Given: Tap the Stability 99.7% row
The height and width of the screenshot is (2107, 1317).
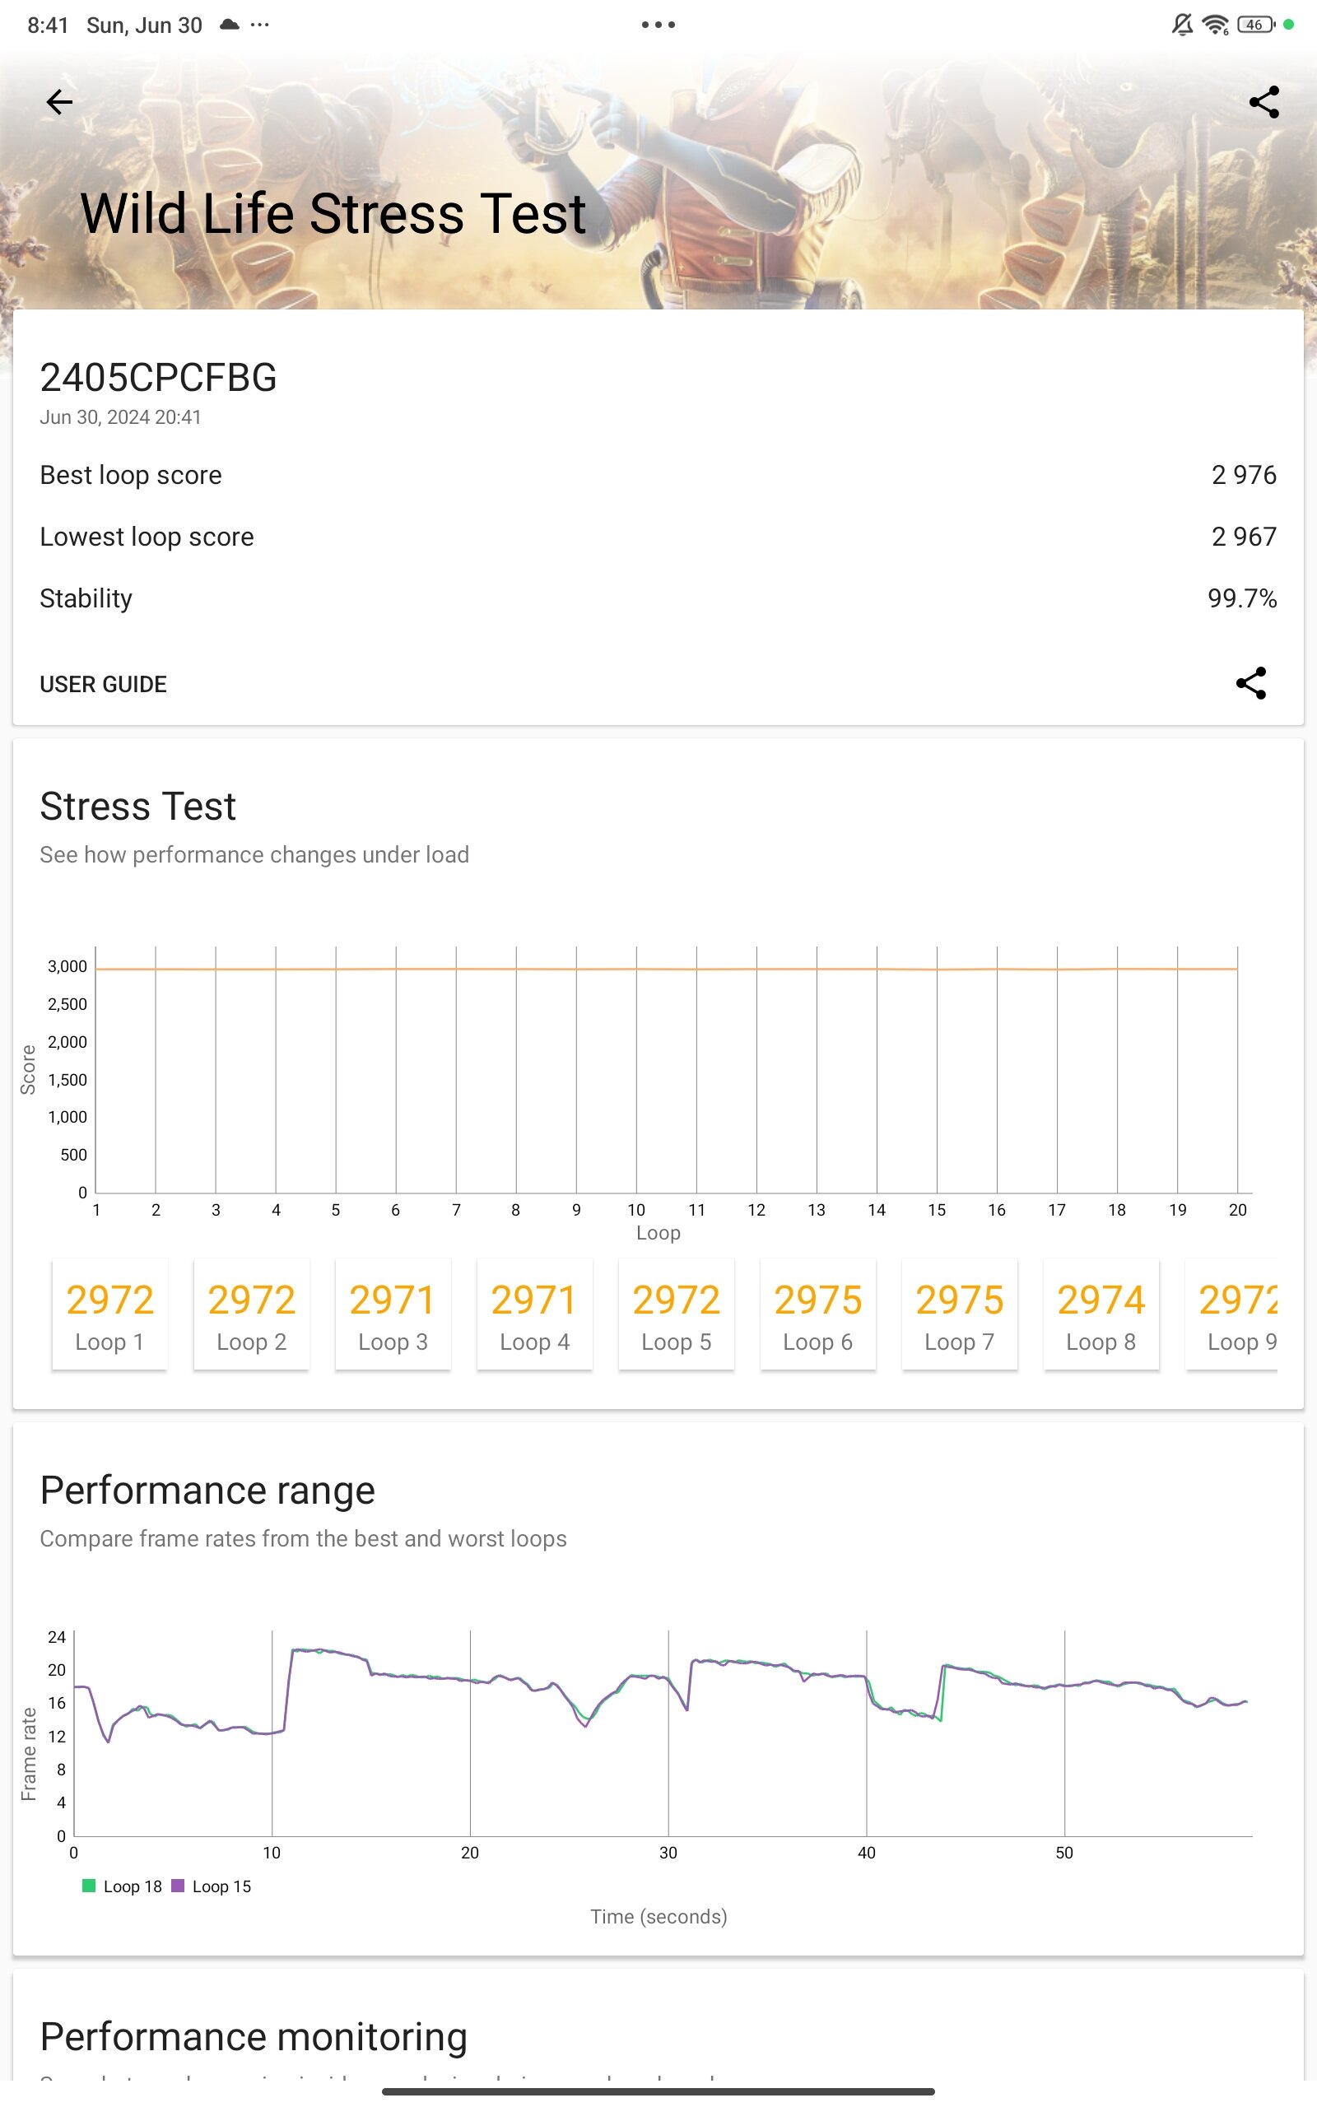Looking at the screenshot, I should 658,598.
